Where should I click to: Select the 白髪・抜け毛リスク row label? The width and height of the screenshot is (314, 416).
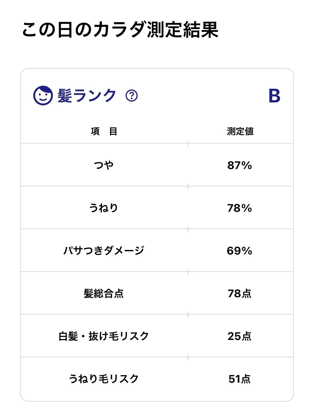click(104, 336)
